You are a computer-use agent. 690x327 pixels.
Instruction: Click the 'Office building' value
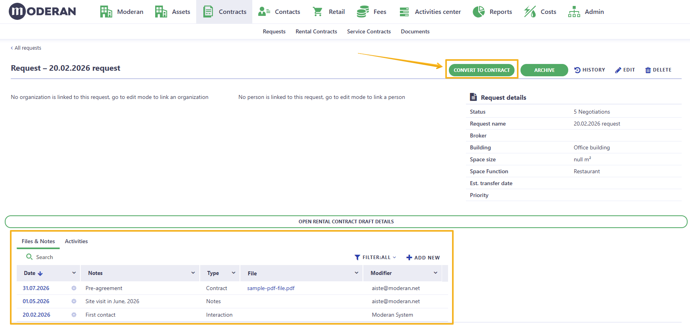tap(592, 147)
